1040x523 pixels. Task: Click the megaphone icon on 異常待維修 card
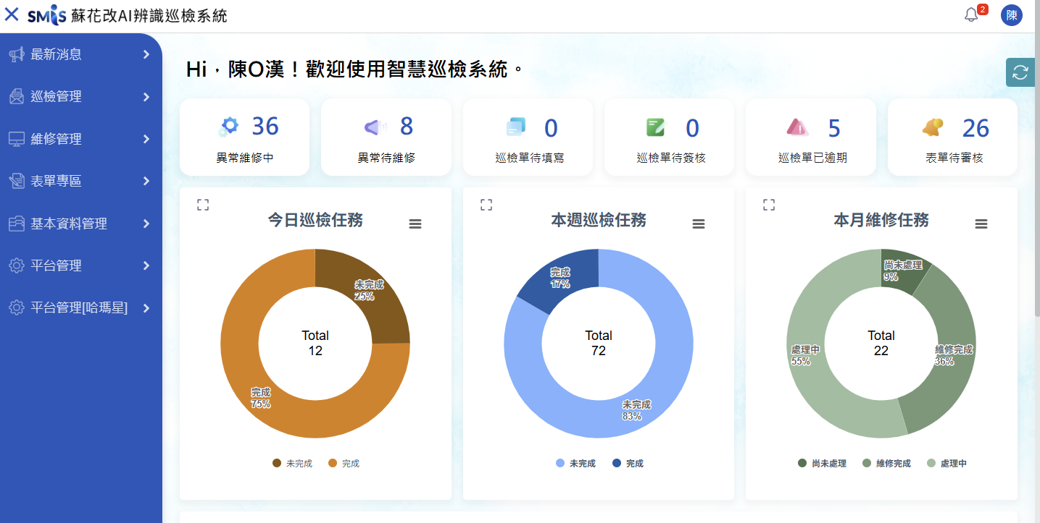[375, 127]
